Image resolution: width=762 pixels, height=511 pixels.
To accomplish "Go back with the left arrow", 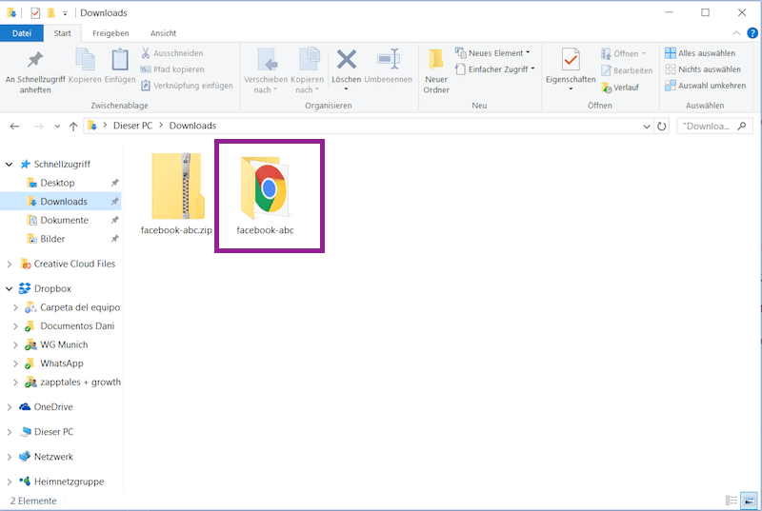I will pyautogui.click(x=14, y=127).
